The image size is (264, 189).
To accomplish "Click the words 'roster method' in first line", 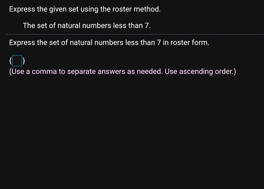I will 136,9.
